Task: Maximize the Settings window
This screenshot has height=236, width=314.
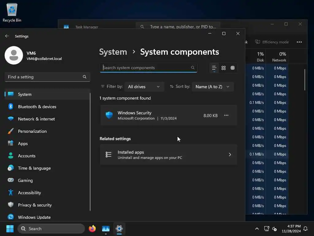Action: click(224, 33)
